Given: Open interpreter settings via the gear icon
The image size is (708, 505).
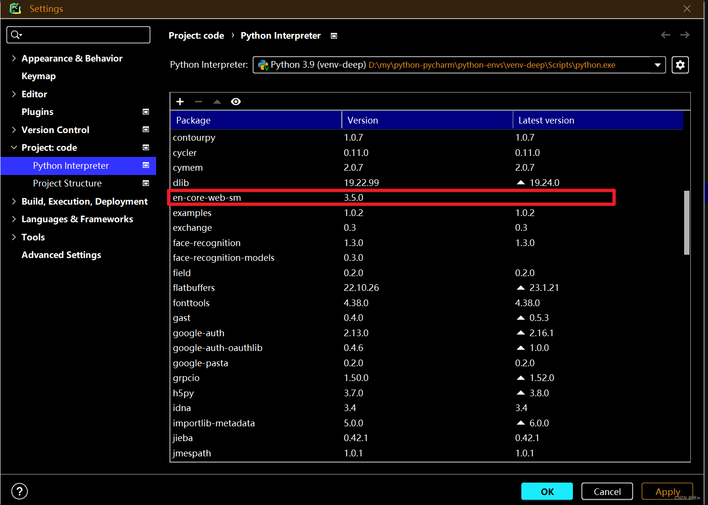Looking at the screenshot, I should 680,65.
